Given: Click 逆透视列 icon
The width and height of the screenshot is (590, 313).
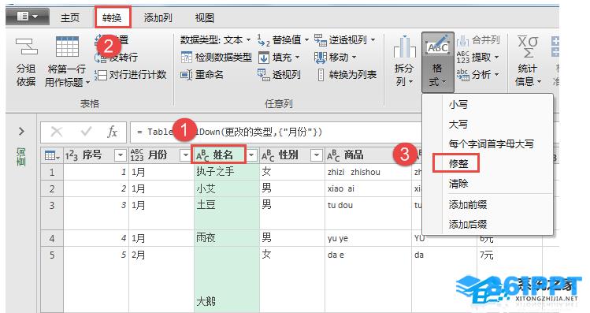Looking at the screenshot, I should [321, 40].
